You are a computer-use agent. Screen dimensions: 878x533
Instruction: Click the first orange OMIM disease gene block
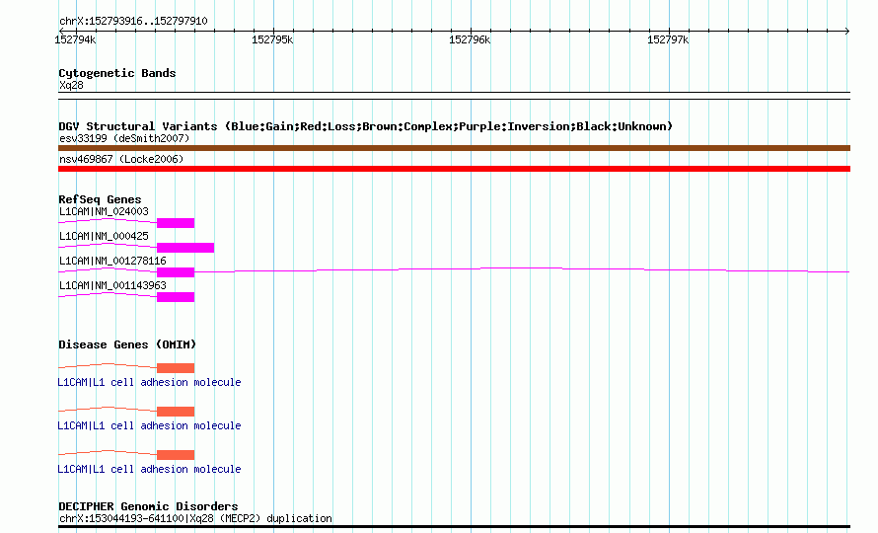(x=176, y=368)
